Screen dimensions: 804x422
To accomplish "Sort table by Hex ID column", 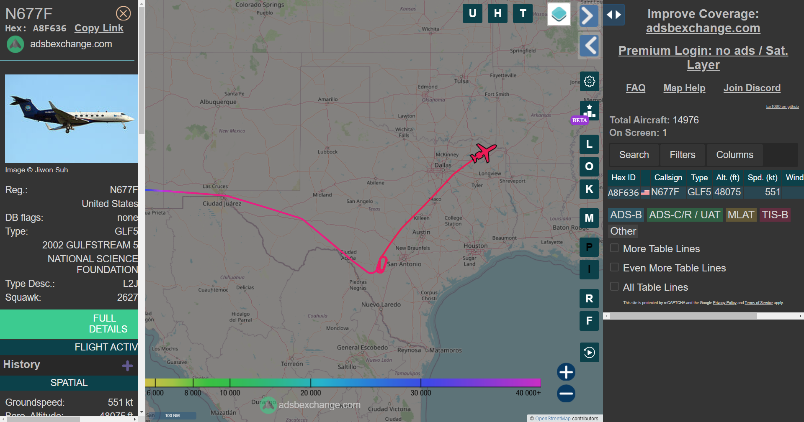I will tap(624, 178).
